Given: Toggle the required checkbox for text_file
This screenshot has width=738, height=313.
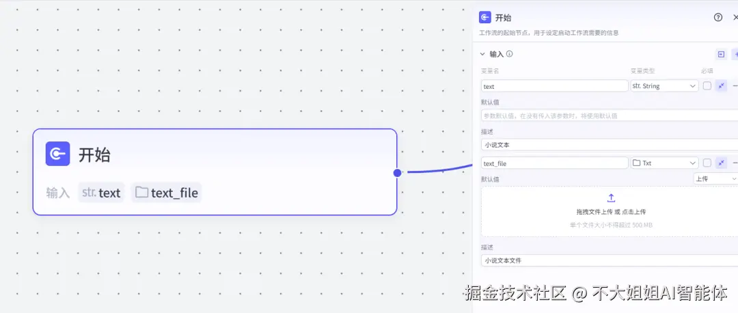Looking at the screenshot, I should pyautogui.click(x=707, y=163).
